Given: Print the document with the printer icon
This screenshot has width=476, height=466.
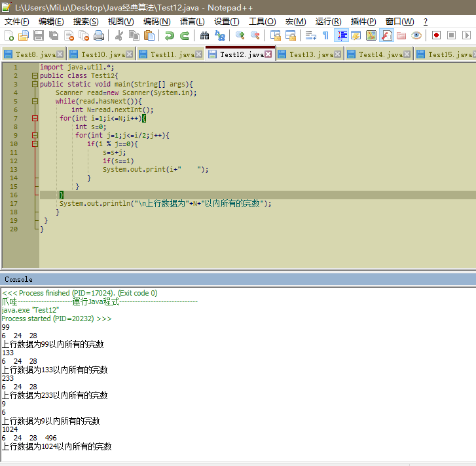Looking at the screenshot, I should tap(99, 35).
